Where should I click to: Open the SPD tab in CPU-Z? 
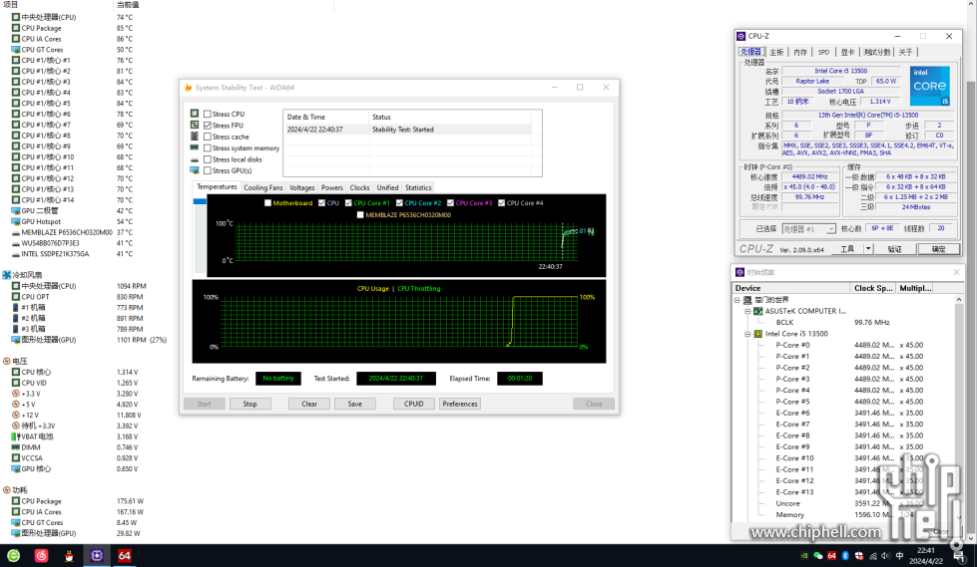click(x=823, y=52)
